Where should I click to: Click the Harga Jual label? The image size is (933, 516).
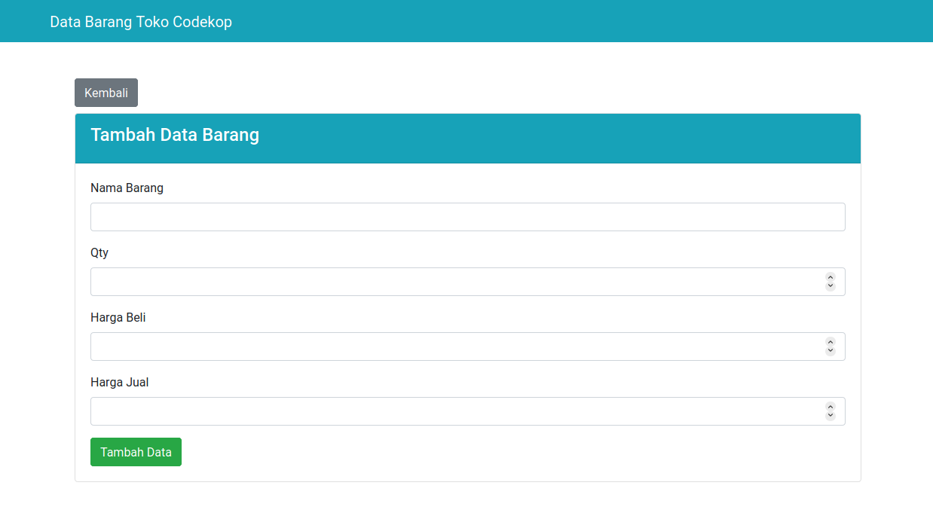(x=119, y=382)
